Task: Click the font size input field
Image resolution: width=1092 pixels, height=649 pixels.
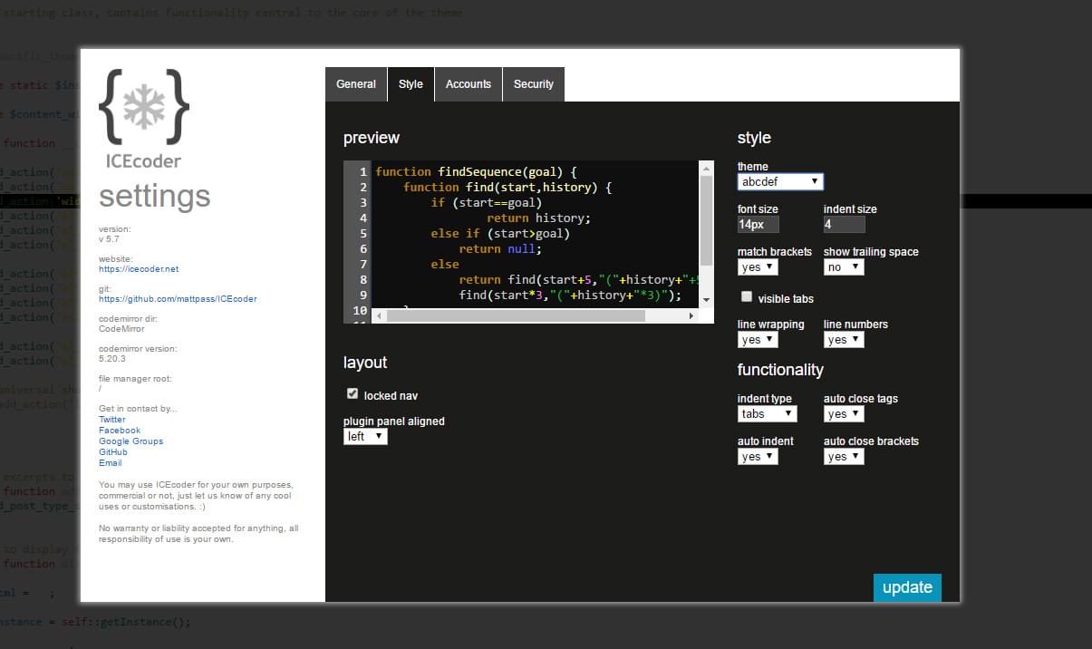Action: click(x=758, y=224)
